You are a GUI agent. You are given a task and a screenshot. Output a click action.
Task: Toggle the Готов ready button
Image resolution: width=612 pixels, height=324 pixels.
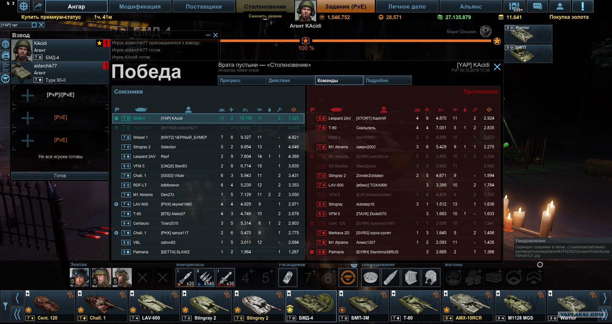click(60, 176)
